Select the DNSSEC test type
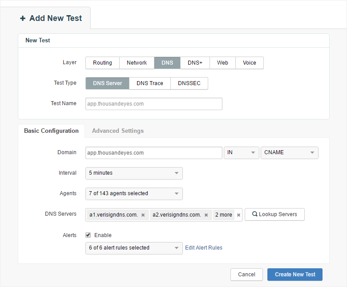 point(189,83)
